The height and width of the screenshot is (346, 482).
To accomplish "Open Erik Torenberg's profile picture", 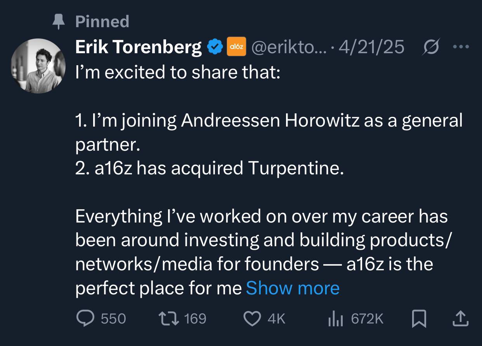I will click(x=38, y=65).
